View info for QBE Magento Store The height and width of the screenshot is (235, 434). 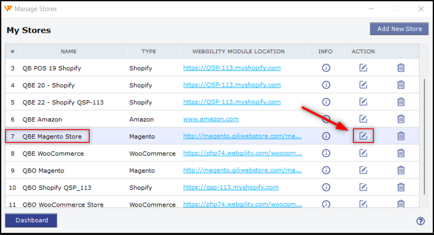pos(326,136)
